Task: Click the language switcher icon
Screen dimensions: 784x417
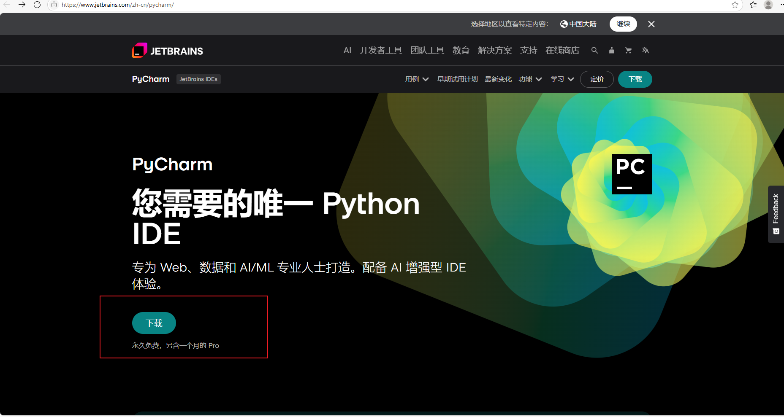Action: tap(645, 50)
